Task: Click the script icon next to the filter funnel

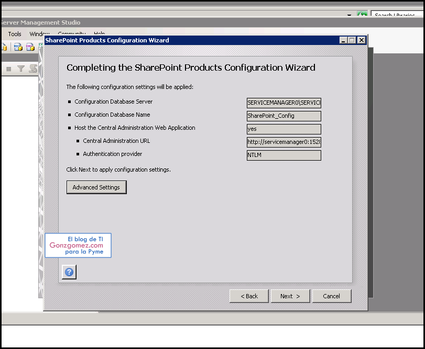Action: (34, 69)
